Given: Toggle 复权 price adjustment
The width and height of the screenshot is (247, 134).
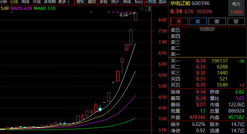Looking at the screenshot, I should (80, 2).
